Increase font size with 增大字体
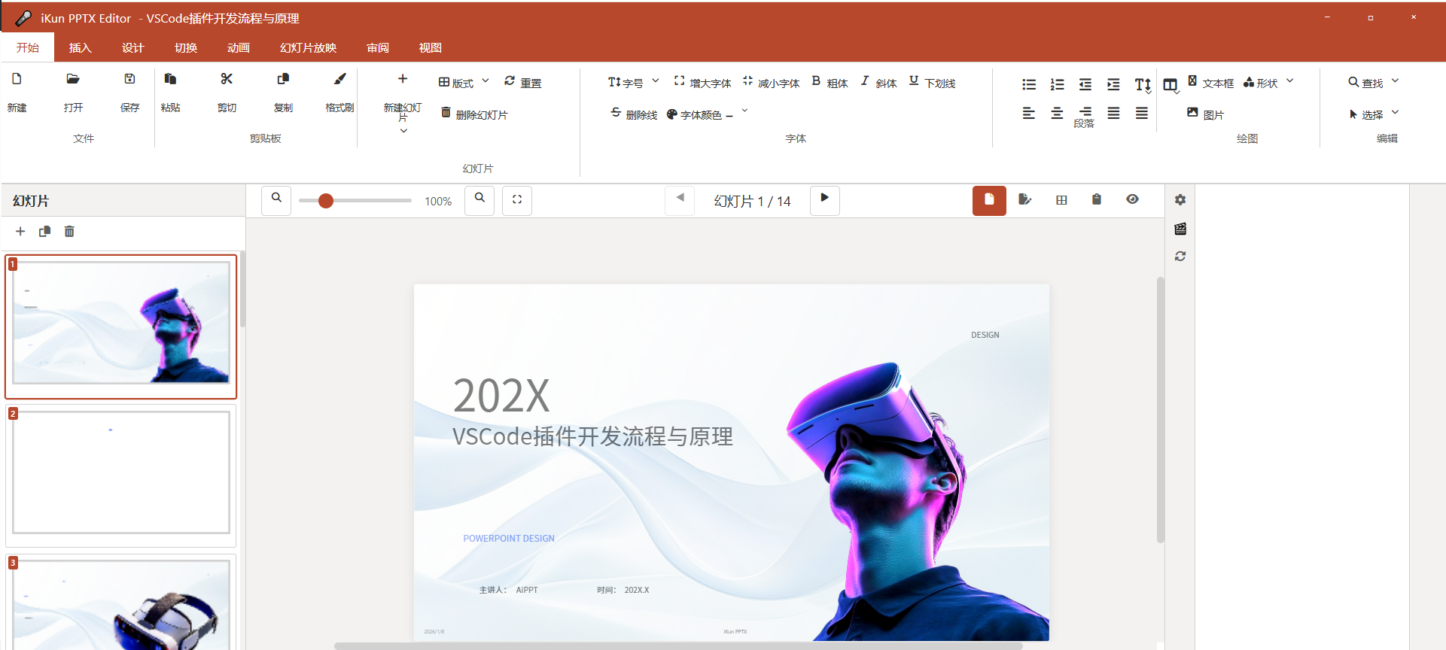1446x650 pixels. pyautogui.click(x=702, y=82)
